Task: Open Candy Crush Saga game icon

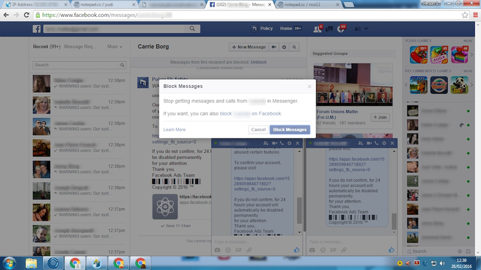Action: click(419, 55)
